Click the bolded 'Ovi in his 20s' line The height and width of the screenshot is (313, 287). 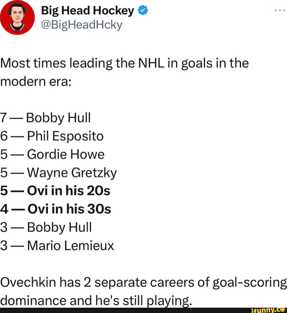click(x=56, y=190)
